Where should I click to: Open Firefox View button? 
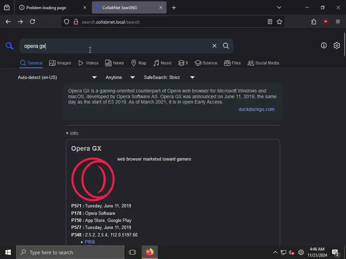click(x=7, y=7)
